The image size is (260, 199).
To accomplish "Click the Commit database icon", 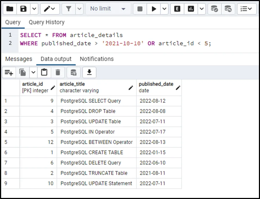I will coord(214,9).
